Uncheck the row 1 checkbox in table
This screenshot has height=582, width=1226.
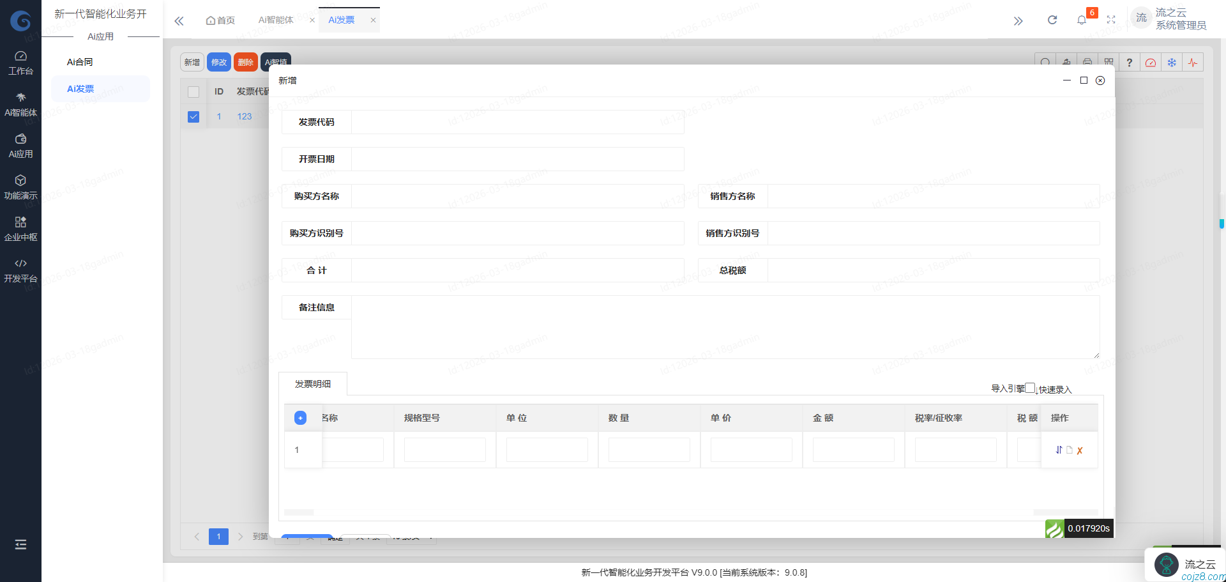pos(193,117)
